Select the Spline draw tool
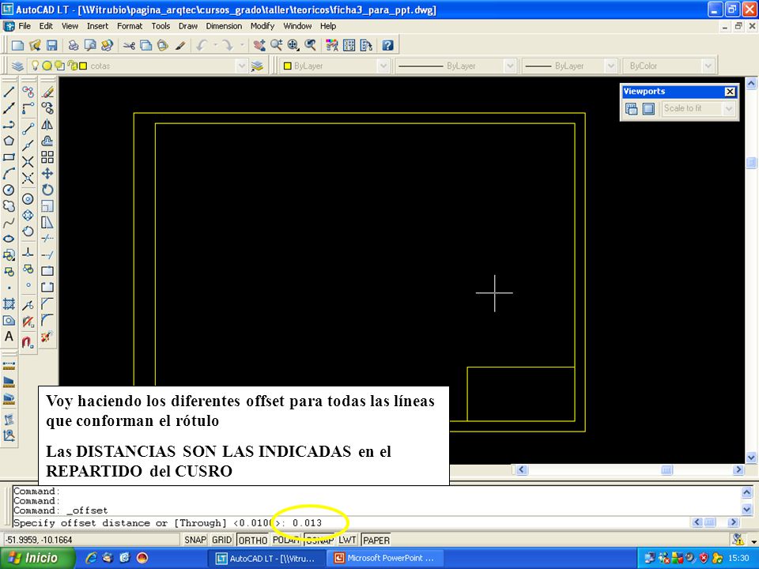 click(x=9, y=223)
